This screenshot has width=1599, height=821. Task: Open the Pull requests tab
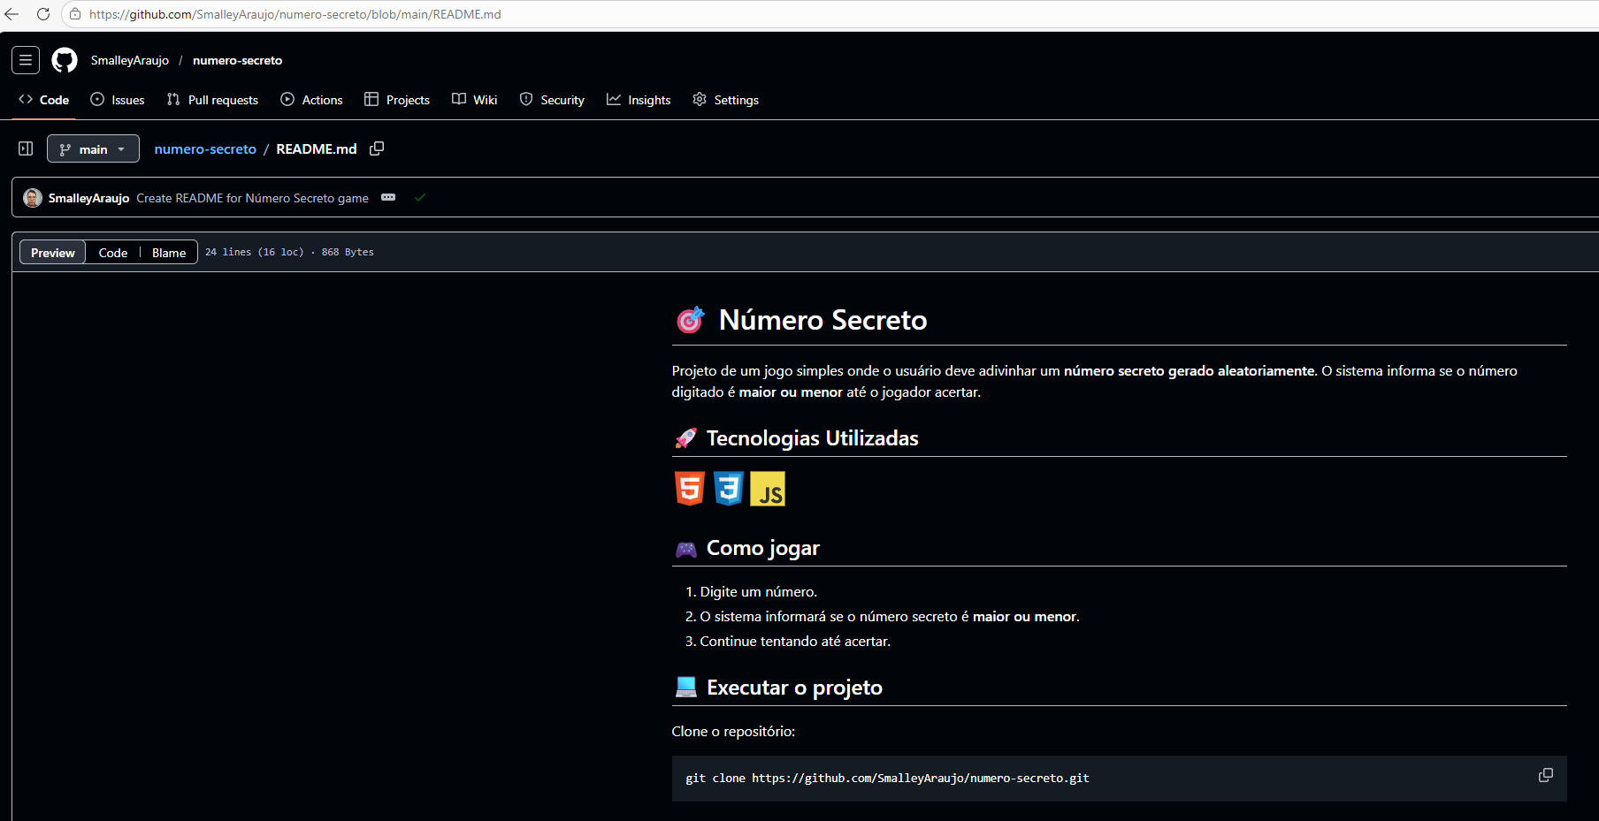click(212, 100)
